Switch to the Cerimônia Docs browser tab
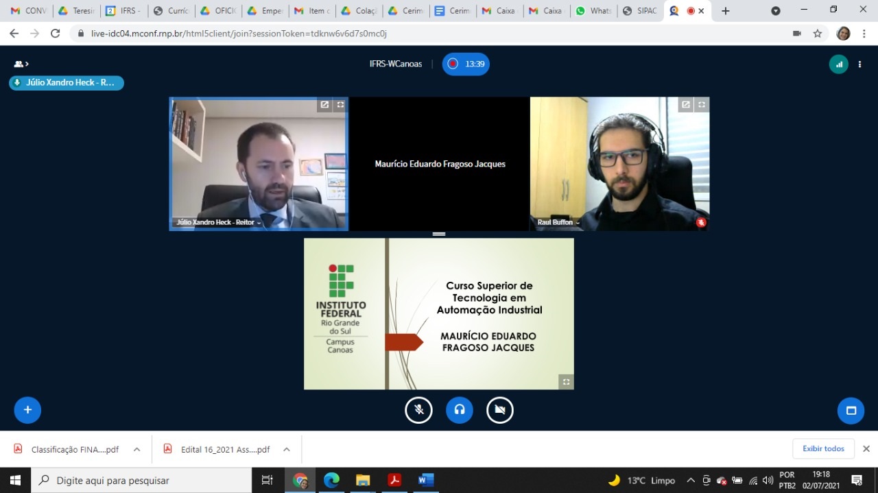The image size is (878, 493). click(x=452, y=11)
